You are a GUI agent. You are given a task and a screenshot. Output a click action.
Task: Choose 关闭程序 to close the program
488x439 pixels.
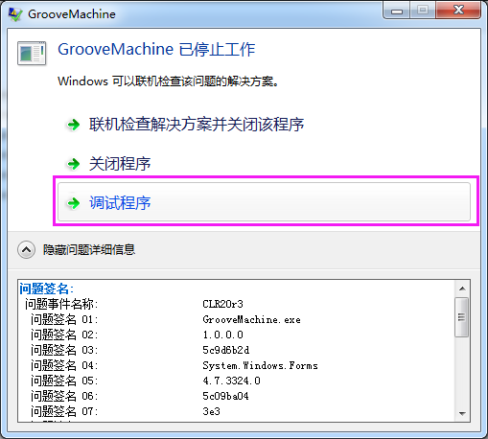pos(120,164)
